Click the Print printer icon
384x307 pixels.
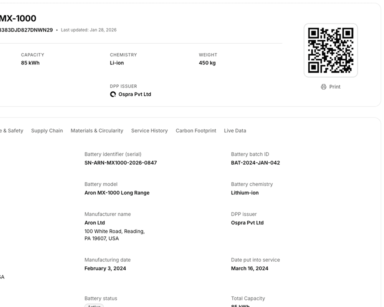click(x=323, y=87)
